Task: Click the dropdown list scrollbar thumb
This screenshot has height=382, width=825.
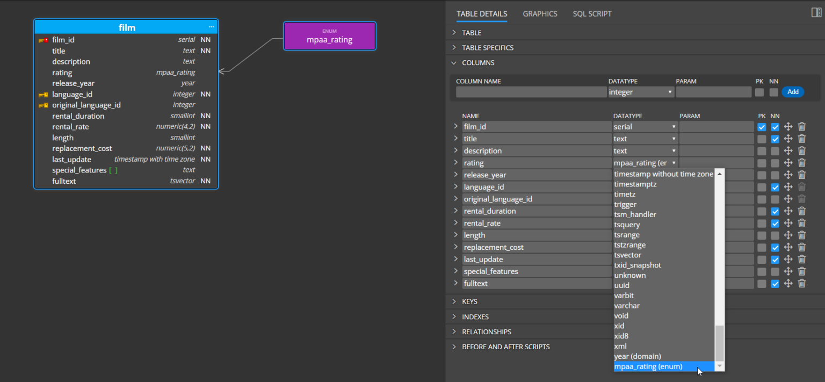Action: 720,343
